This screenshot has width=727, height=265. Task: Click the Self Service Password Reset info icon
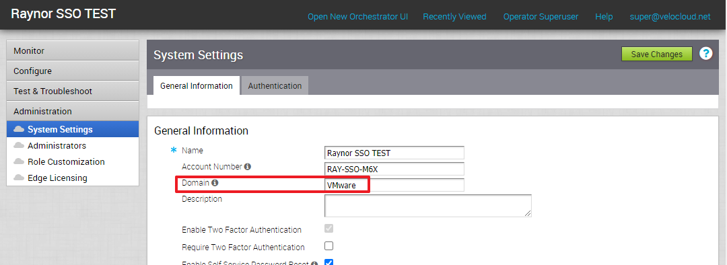(314, 263)
